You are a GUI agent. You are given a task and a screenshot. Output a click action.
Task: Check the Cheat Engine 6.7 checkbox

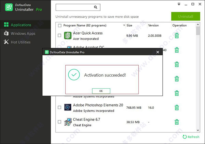tap(59, 122)
